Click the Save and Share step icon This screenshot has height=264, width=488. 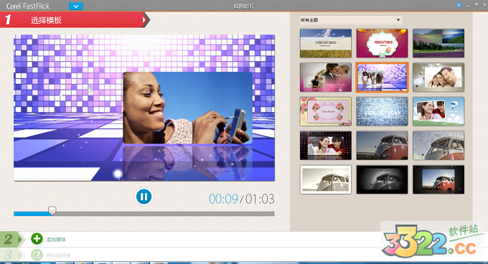coord(37,255)
